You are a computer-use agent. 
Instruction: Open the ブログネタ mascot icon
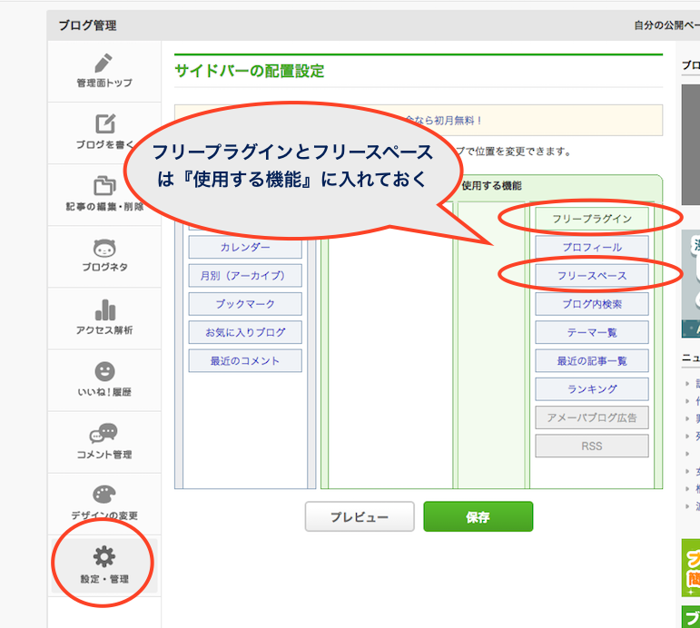tap(104, 248)
